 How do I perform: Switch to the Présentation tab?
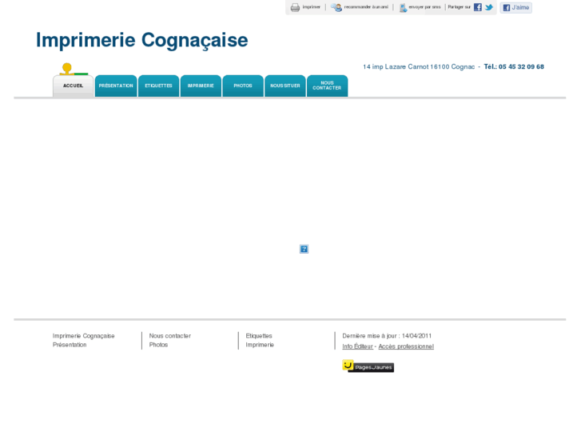click(116, 86)
